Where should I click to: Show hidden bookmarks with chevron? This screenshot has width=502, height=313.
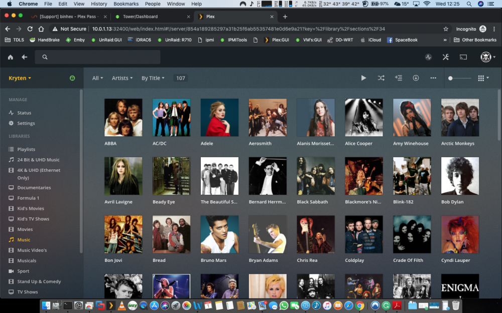445,40
